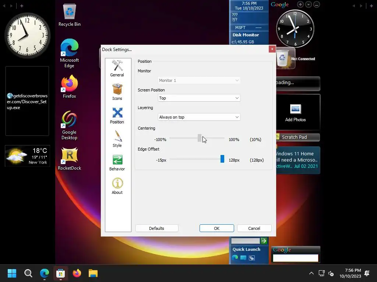
Task: Open the General settings section
Action: 117,69
